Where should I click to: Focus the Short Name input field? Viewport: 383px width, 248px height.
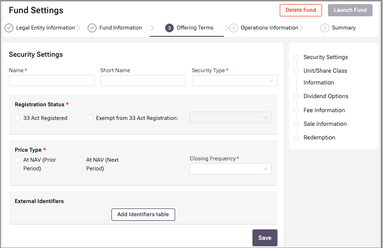click(x=143, y=81)
